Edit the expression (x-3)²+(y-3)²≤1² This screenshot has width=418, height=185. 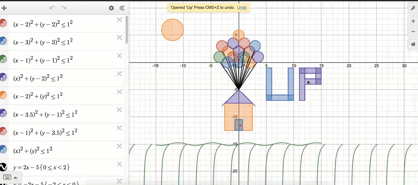tap(43, 42)
